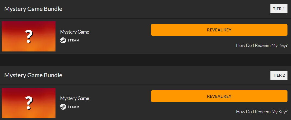Click STEAM label text in Tier 1 row

tap(73, 40)
